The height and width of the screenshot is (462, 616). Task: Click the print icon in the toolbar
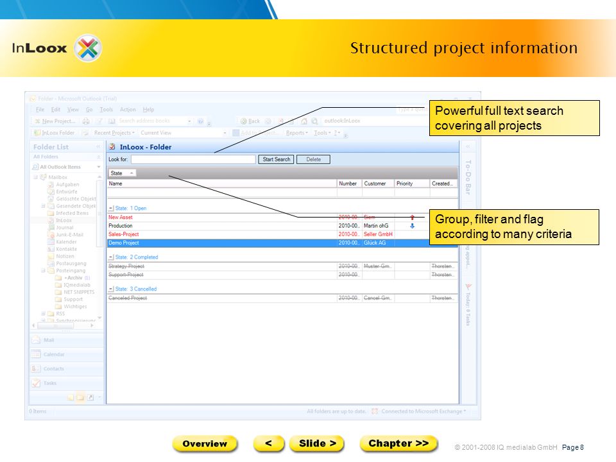tap(86, 121)
